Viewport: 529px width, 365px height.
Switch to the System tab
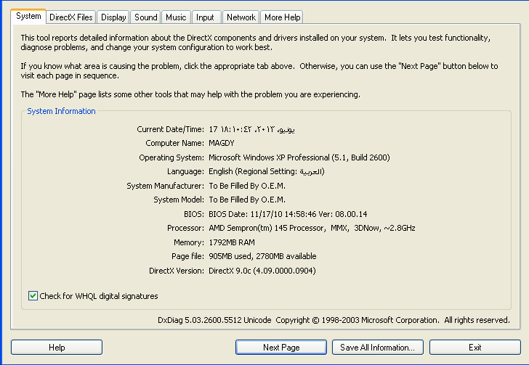(x=28, y=16)
